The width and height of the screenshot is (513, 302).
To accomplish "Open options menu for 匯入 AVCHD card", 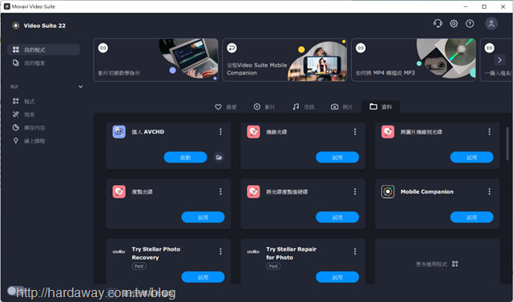I will [x=220, y=131].
